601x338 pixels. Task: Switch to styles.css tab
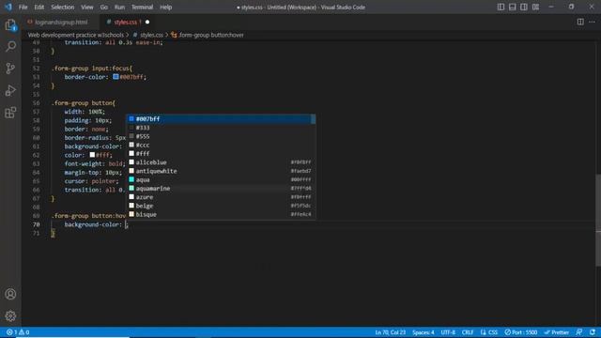pos(125,23)
